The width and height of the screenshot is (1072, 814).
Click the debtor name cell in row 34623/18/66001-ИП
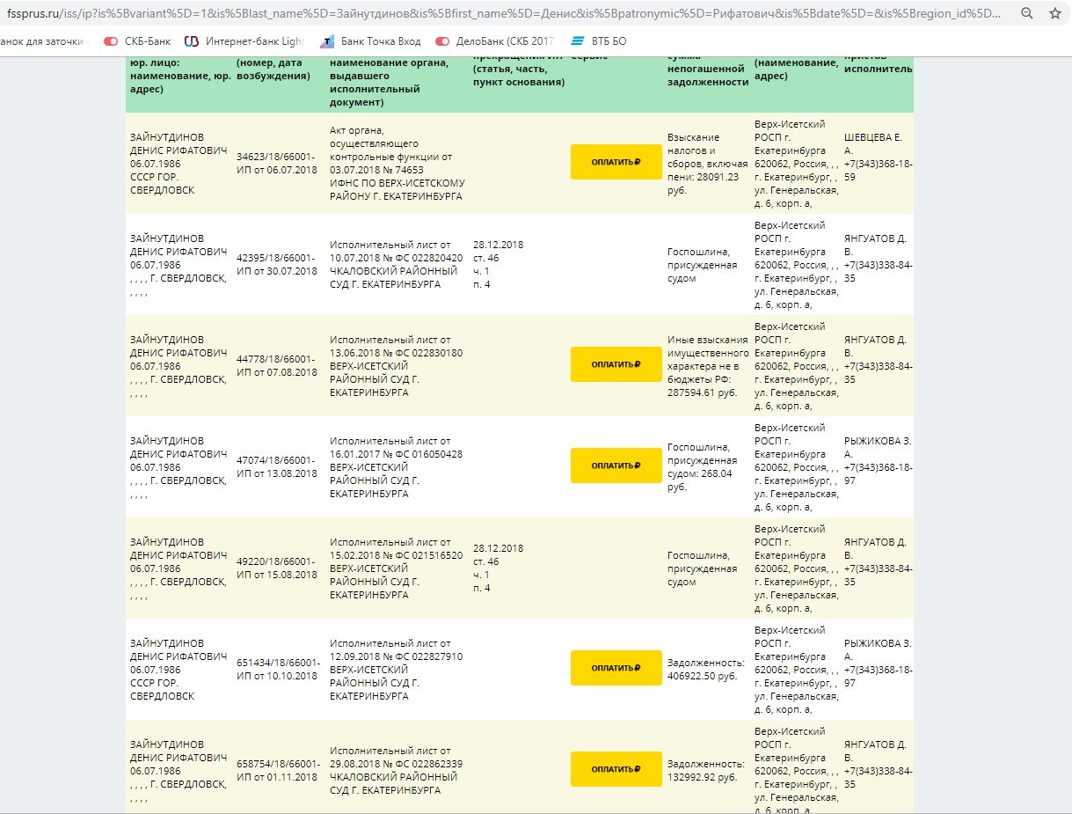(179, 163)
